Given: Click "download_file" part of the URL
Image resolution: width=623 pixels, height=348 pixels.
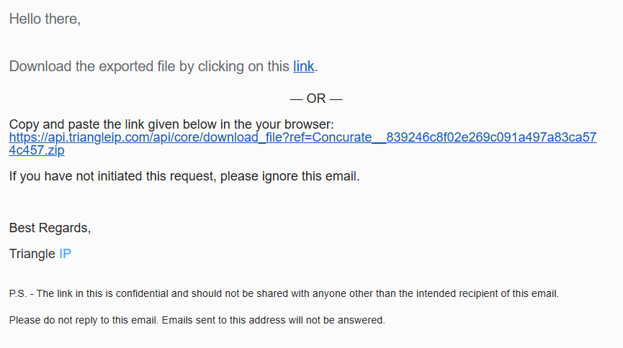Looking at the screenshot, I should 230,137.
